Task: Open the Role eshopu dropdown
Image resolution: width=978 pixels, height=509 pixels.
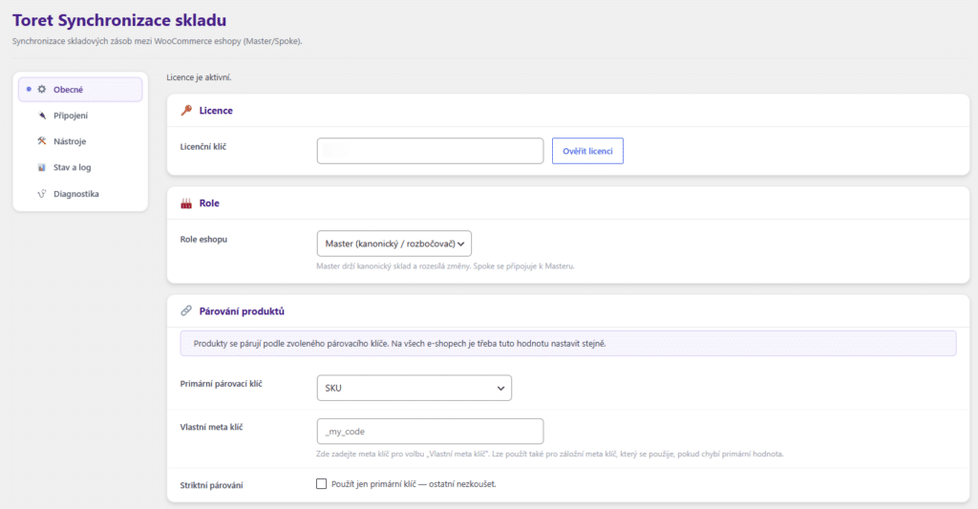Action: click(x=394, y=244)
